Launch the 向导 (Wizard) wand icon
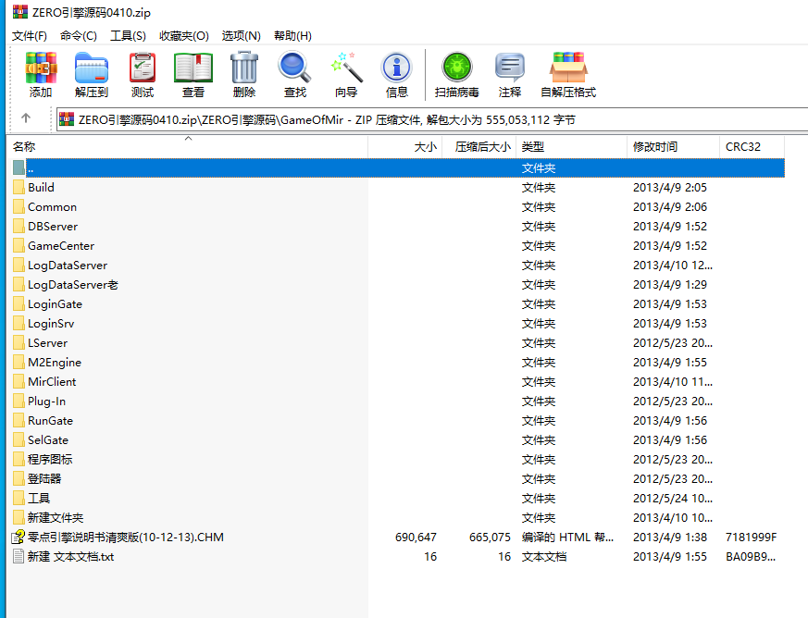The width and height of the screenshot is (808, 618). tap(346, 67)
